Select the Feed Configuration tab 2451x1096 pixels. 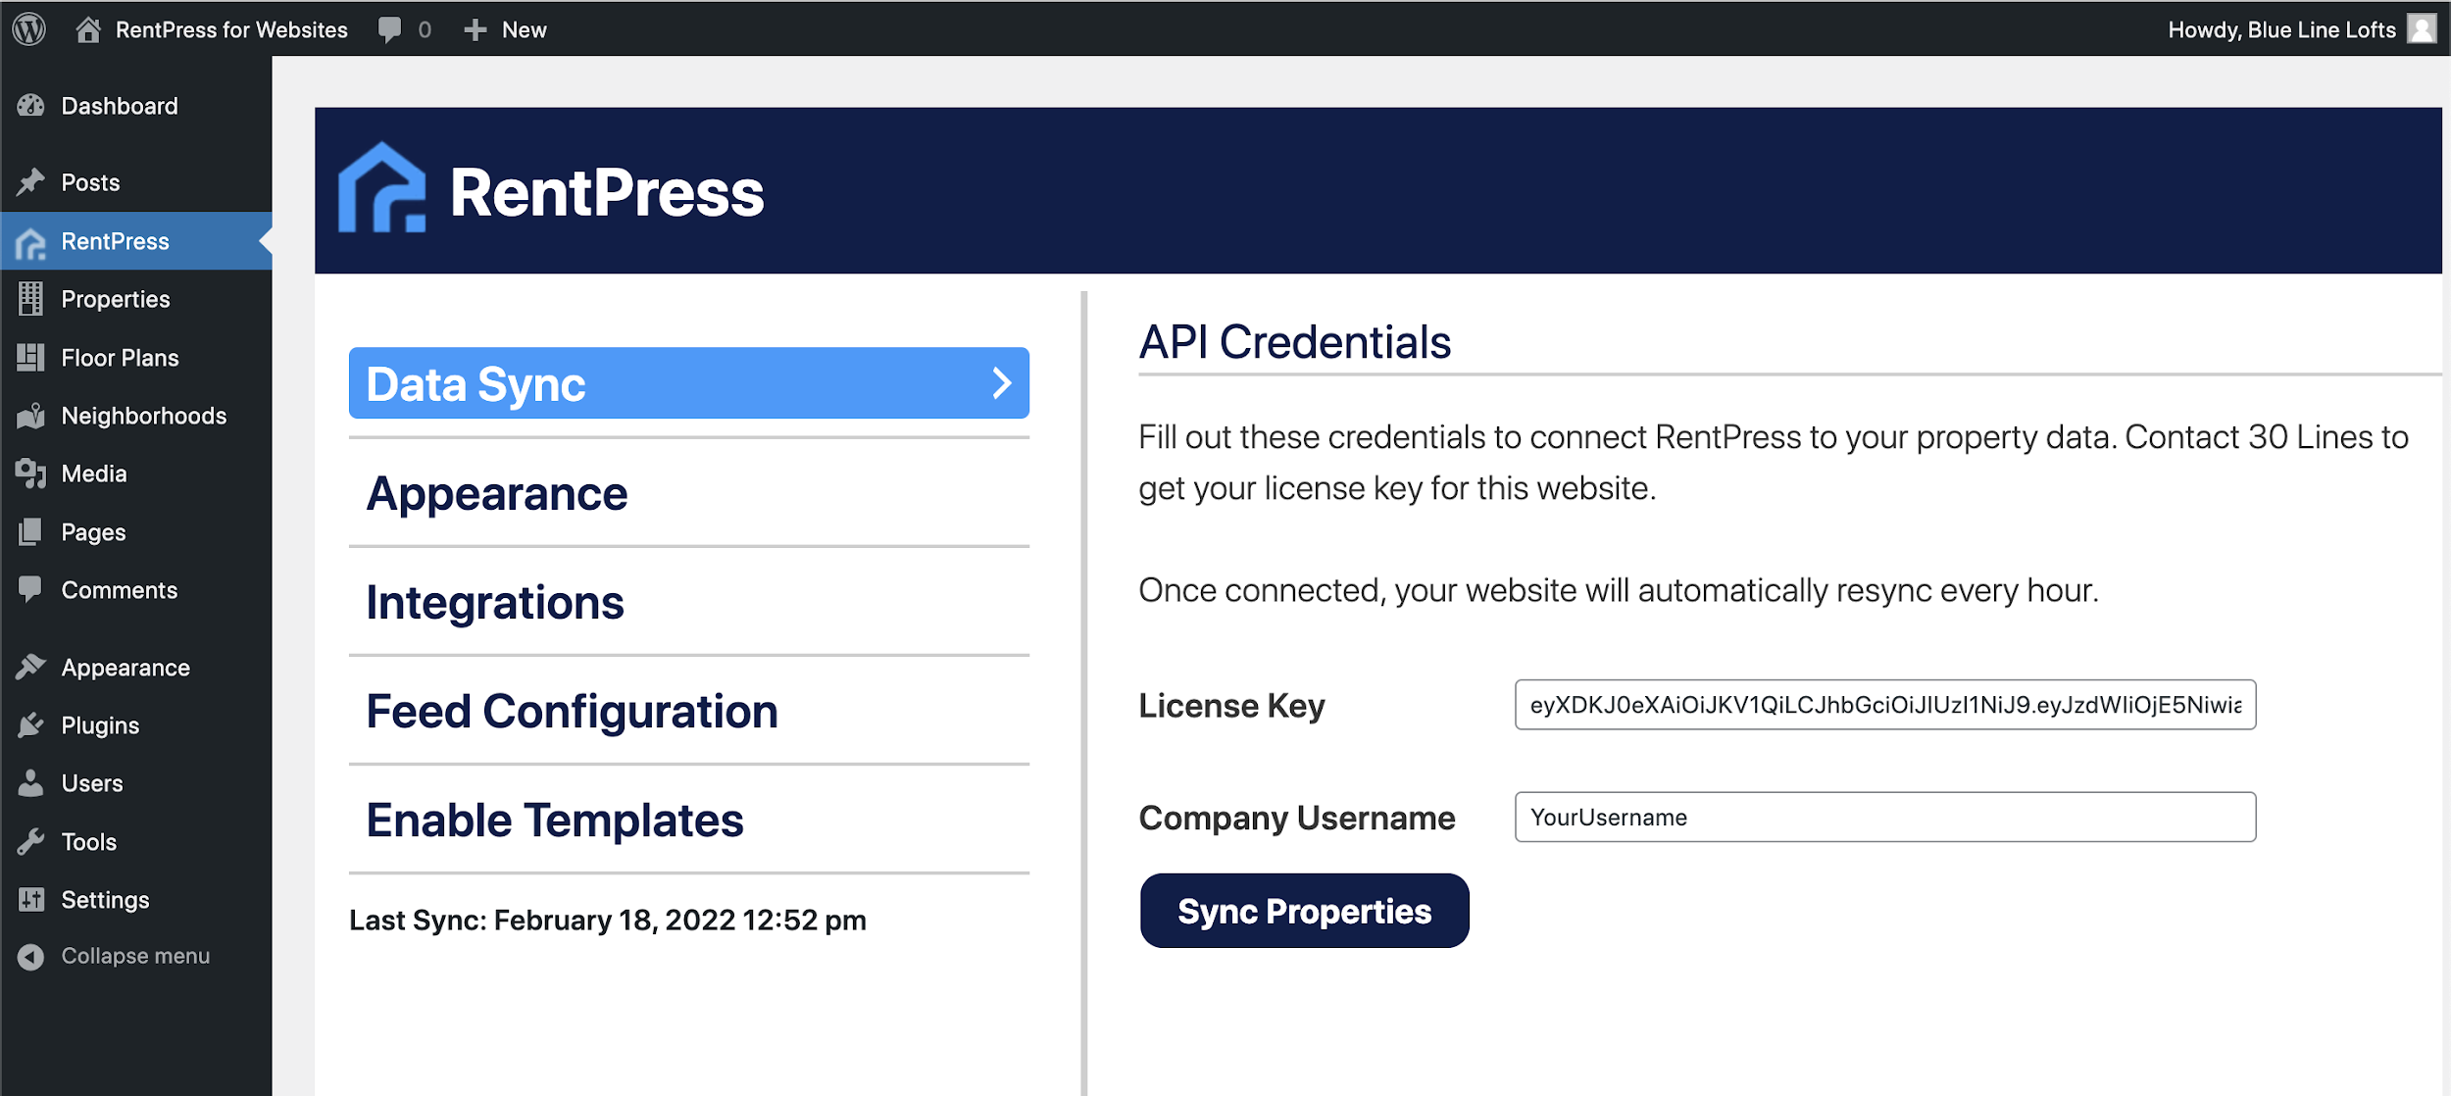689,711
